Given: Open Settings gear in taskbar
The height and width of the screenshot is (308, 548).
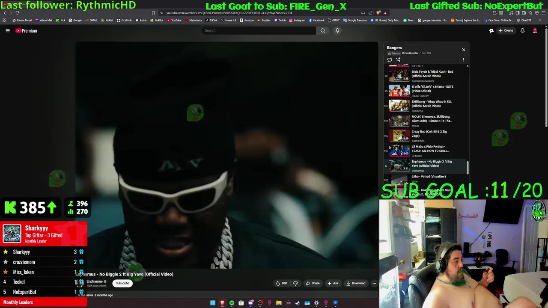Looking at the screenshot, I should click(316, 303).
